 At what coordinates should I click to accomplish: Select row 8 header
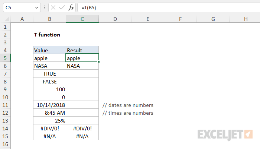5,82
